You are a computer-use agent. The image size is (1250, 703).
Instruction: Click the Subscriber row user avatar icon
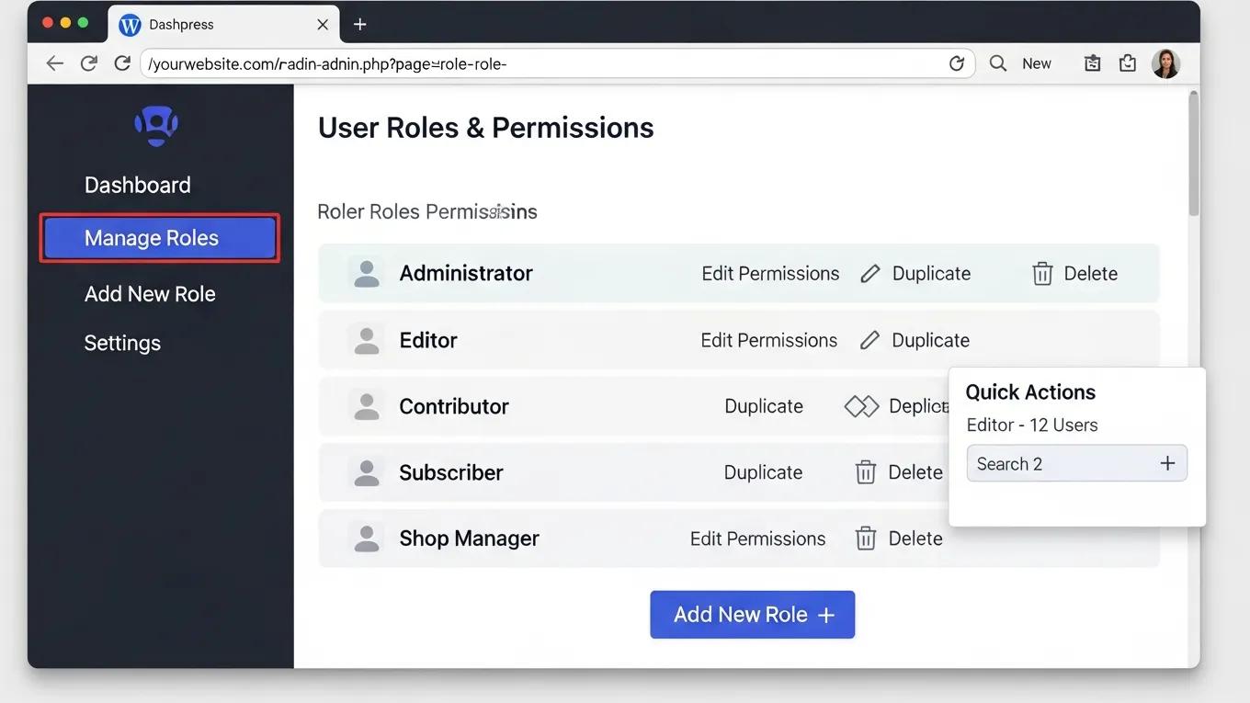click(367, 472)
